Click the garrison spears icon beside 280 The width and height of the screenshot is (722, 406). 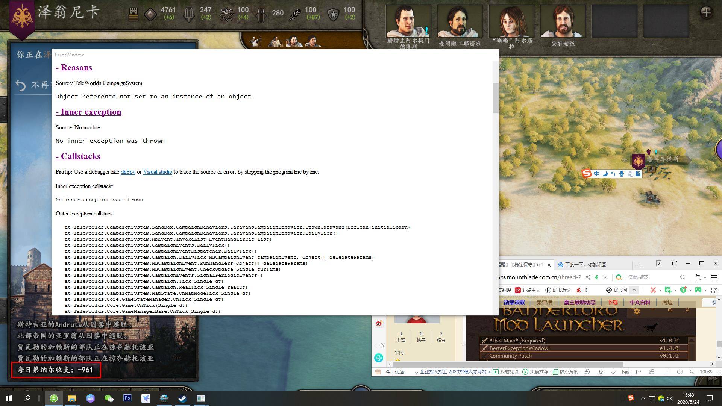pyautogui.click(x=261, y=14)
